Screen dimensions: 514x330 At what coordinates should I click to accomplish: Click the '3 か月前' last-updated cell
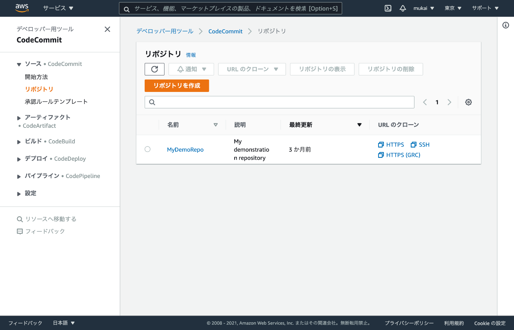click(x=300, y=149)
